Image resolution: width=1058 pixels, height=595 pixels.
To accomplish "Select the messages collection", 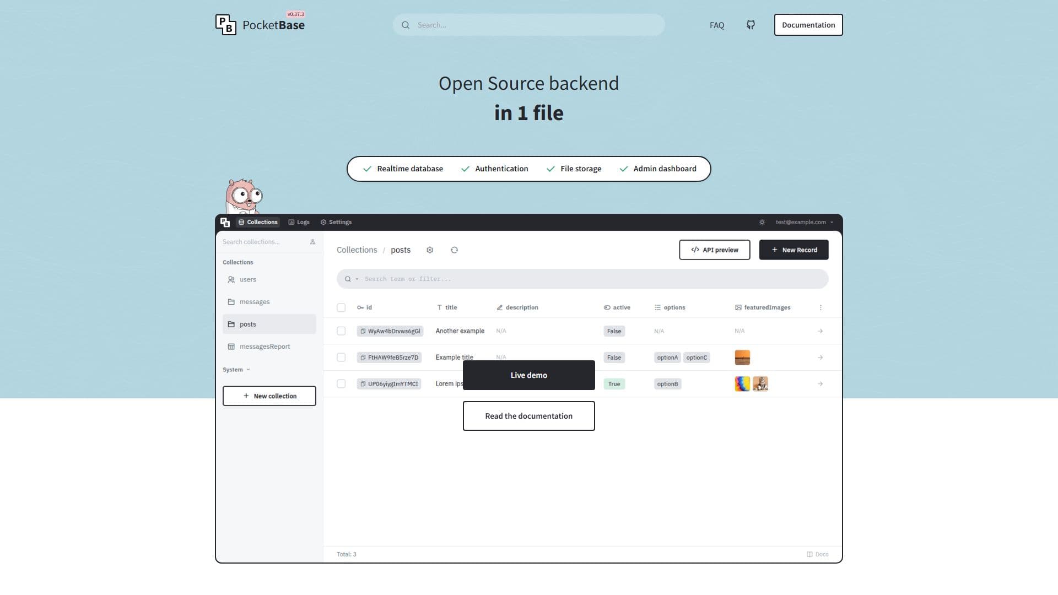I will [x=269, y=302].
